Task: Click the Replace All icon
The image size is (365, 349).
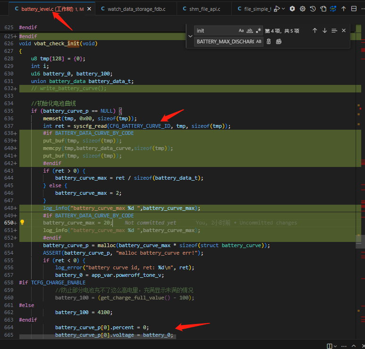Action: click(x=279, y=42)
